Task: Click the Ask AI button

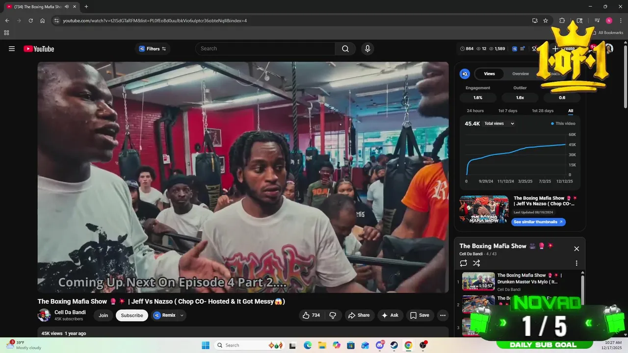Action: coord(390,315)
